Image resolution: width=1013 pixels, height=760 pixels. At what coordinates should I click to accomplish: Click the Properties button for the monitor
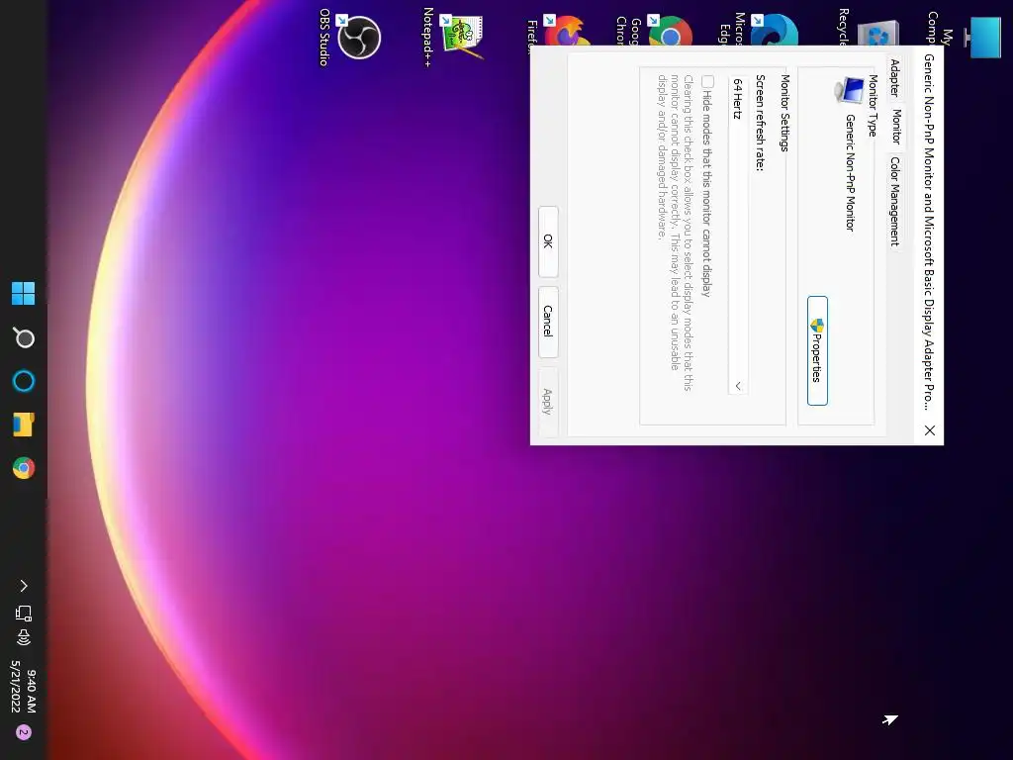(x=817, y=351)
